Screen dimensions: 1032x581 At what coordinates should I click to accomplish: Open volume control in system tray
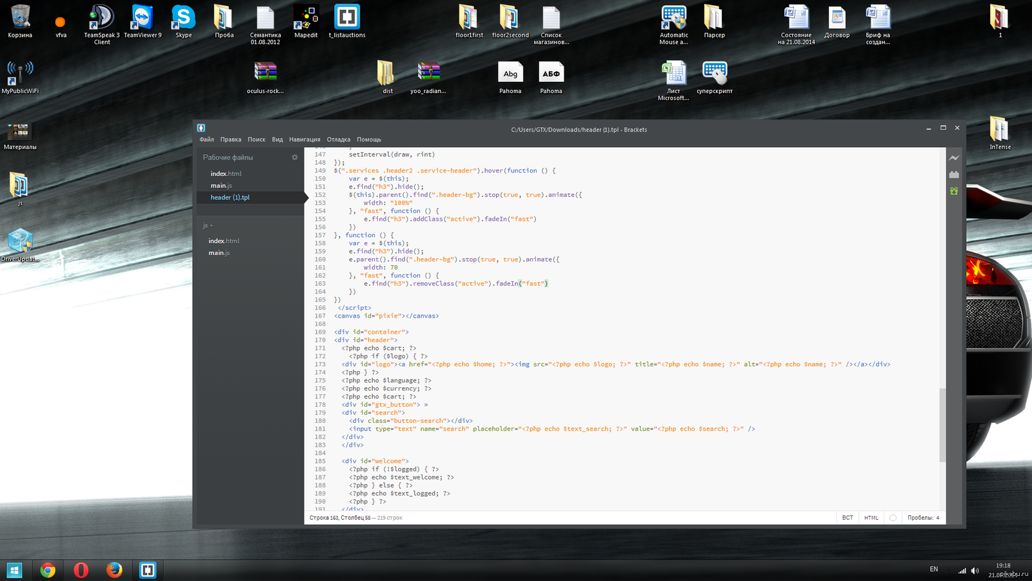[x=975, y=571]
